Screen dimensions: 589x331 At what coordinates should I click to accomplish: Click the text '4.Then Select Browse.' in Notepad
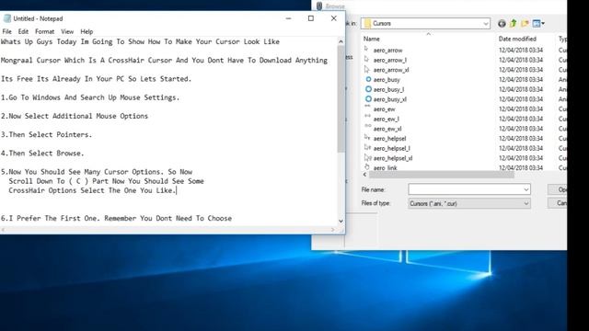(42, 154)
